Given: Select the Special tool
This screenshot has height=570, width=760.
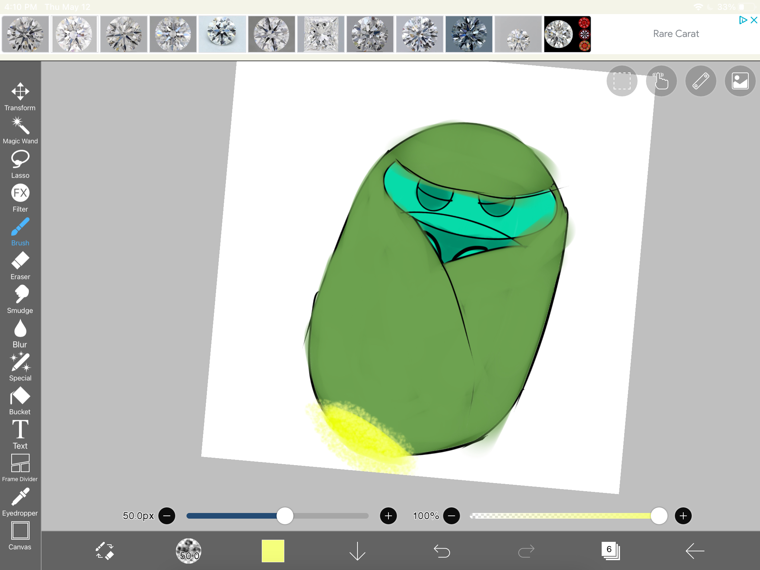Looking at the screenshot, I should pos(20,367).
